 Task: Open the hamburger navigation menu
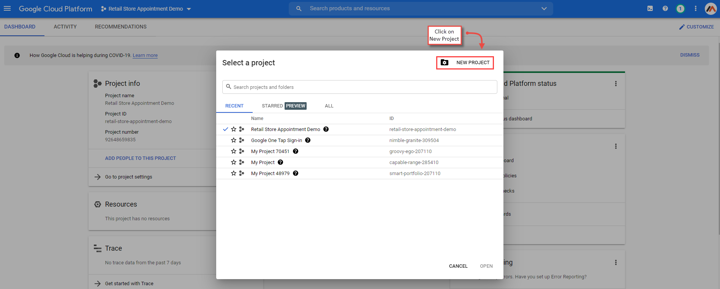click(x=7, y=8)
